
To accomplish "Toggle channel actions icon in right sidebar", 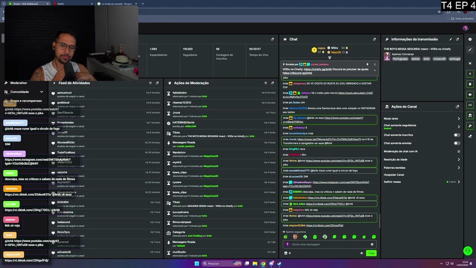I will pos(470,115).
